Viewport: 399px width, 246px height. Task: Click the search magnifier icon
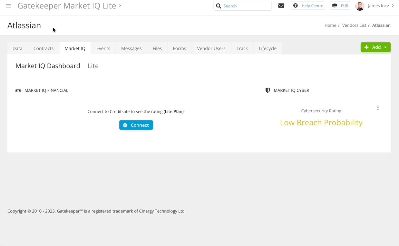click(219, 6)
